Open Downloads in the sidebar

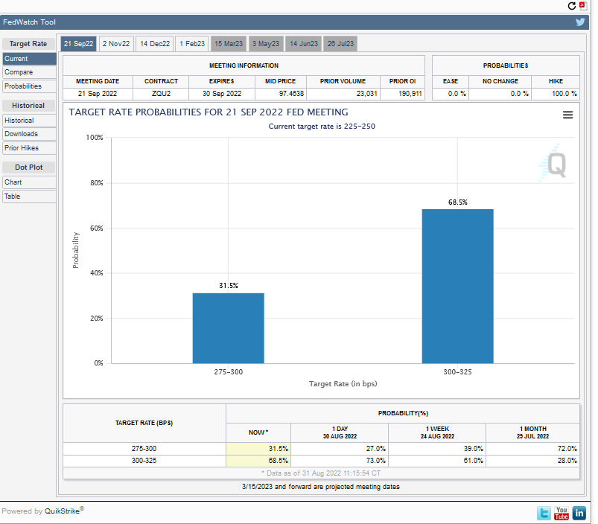(x=29, y=134)
